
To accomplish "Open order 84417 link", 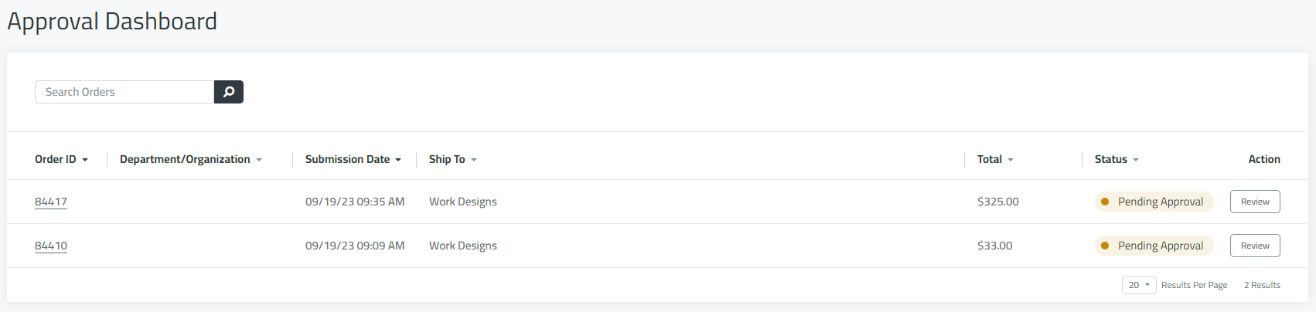I will [51, 202].
